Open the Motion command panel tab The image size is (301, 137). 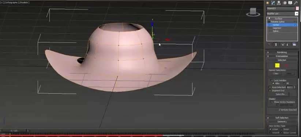click(285, 3)
